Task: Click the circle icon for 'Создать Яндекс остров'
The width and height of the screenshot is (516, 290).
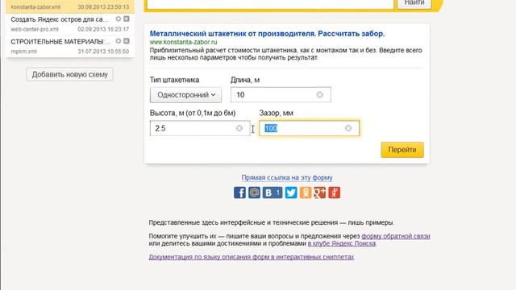Action: (x=119, y=19)
